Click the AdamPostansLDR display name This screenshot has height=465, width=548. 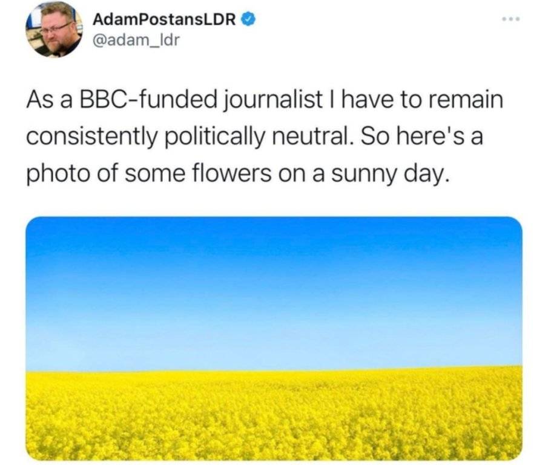163,19
